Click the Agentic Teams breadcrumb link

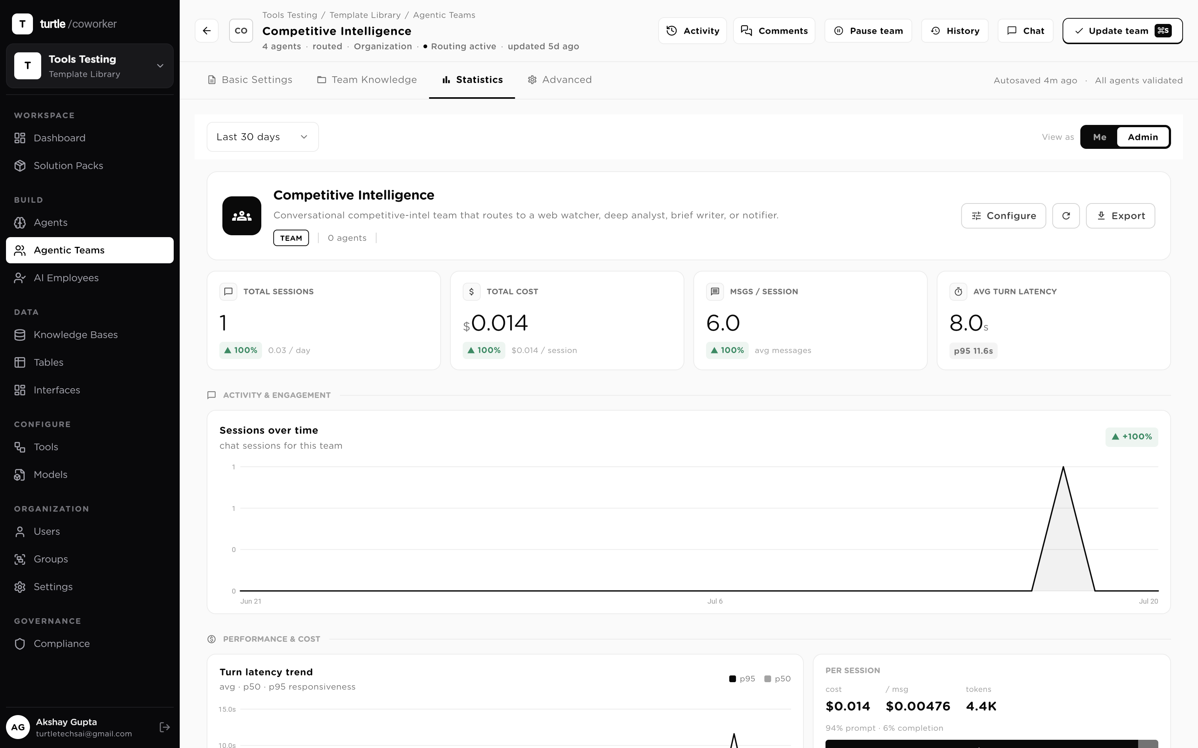click(444, 15)
